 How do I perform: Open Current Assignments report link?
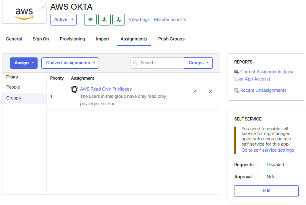pos(264,75)
